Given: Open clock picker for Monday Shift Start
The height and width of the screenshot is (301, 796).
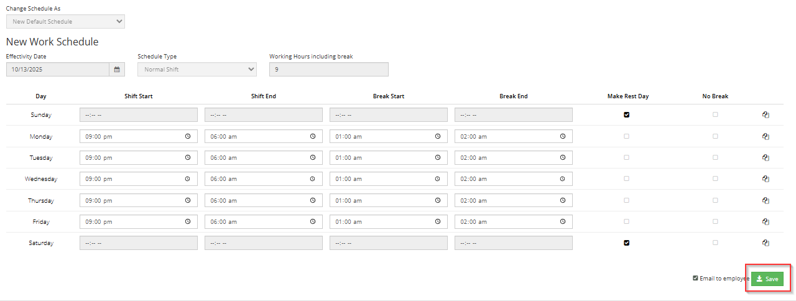Looking at the screenshot, I should [x=188, y=136].
